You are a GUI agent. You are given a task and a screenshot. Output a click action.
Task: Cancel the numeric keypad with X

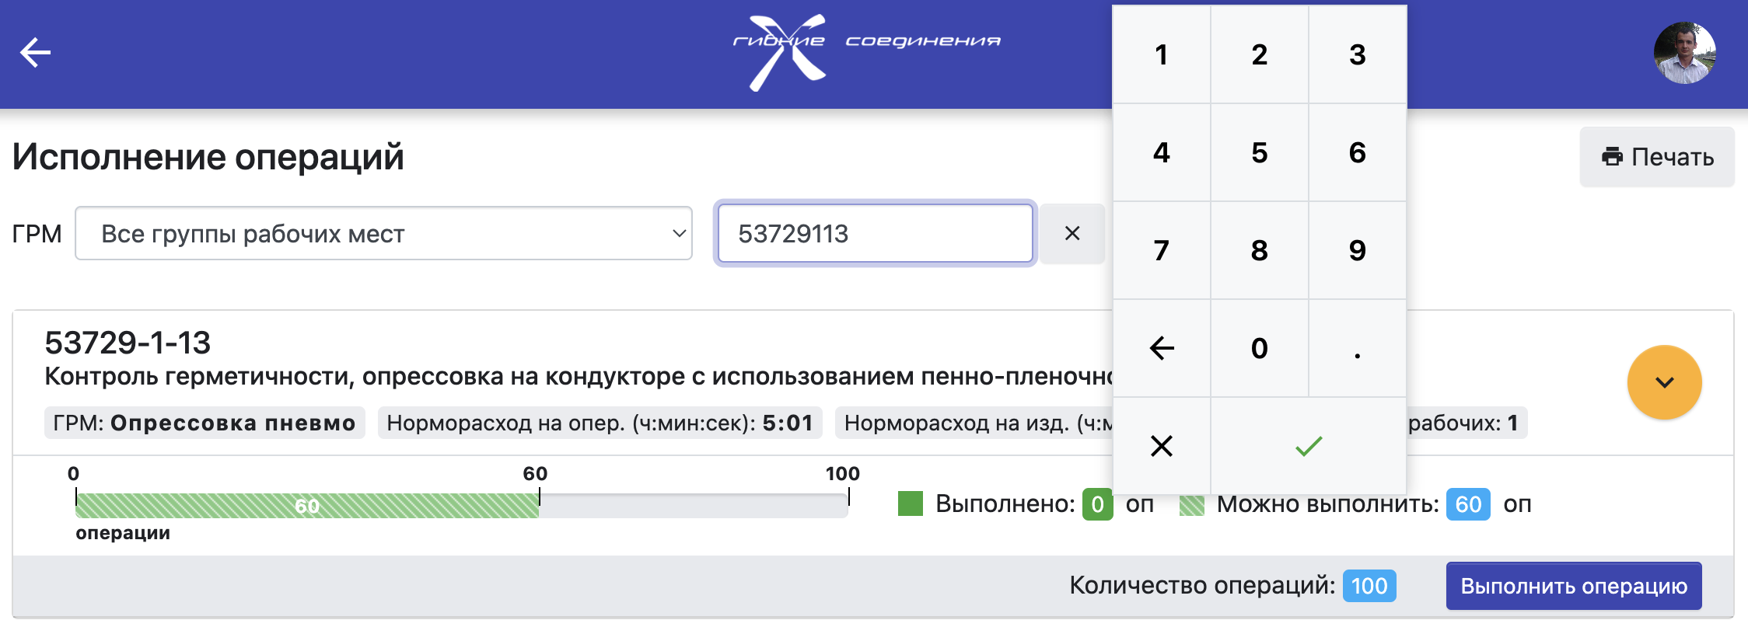point(1162,446)
